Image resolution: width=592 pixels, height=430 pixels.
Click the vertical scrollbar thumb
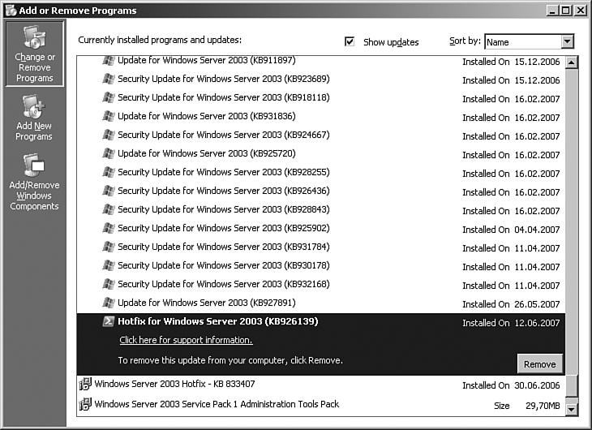pos(572,385)
